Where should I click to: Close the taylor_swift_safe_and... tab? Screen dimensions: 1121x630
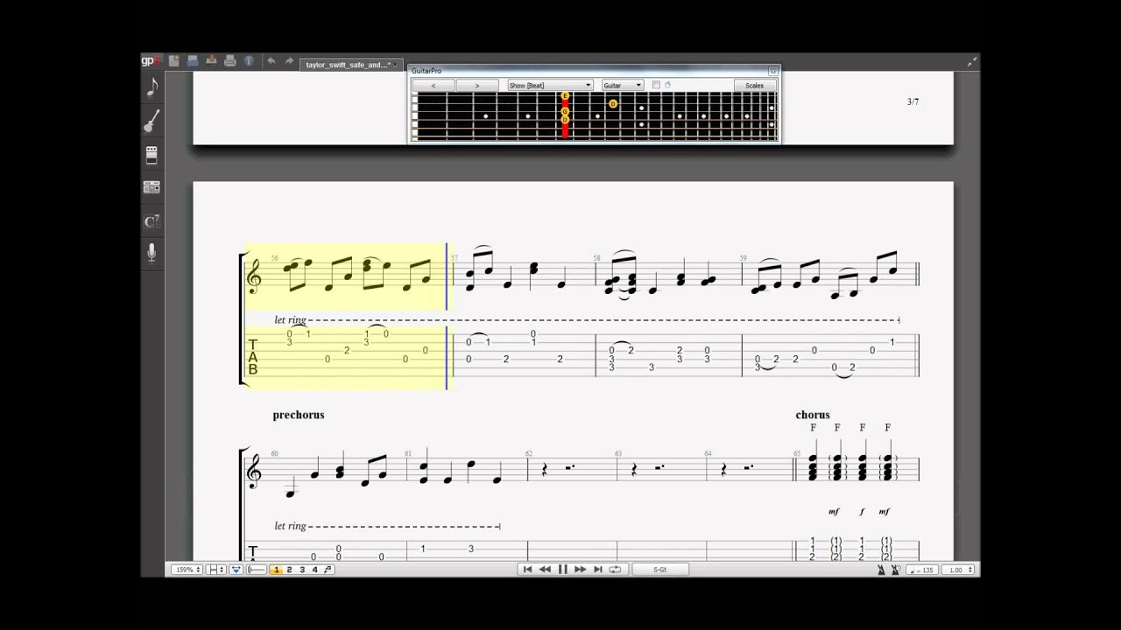point(396,65)
